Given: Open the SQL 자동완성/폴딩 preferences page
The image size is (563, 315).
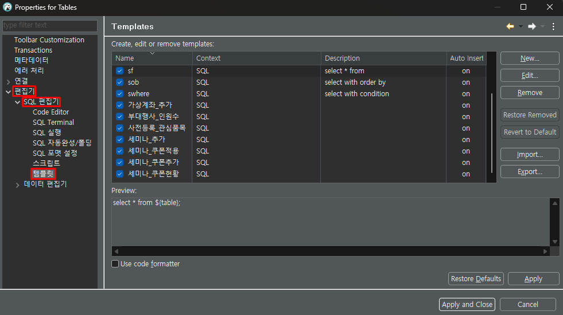Looking at the screenshot, I should pos(62,143).
